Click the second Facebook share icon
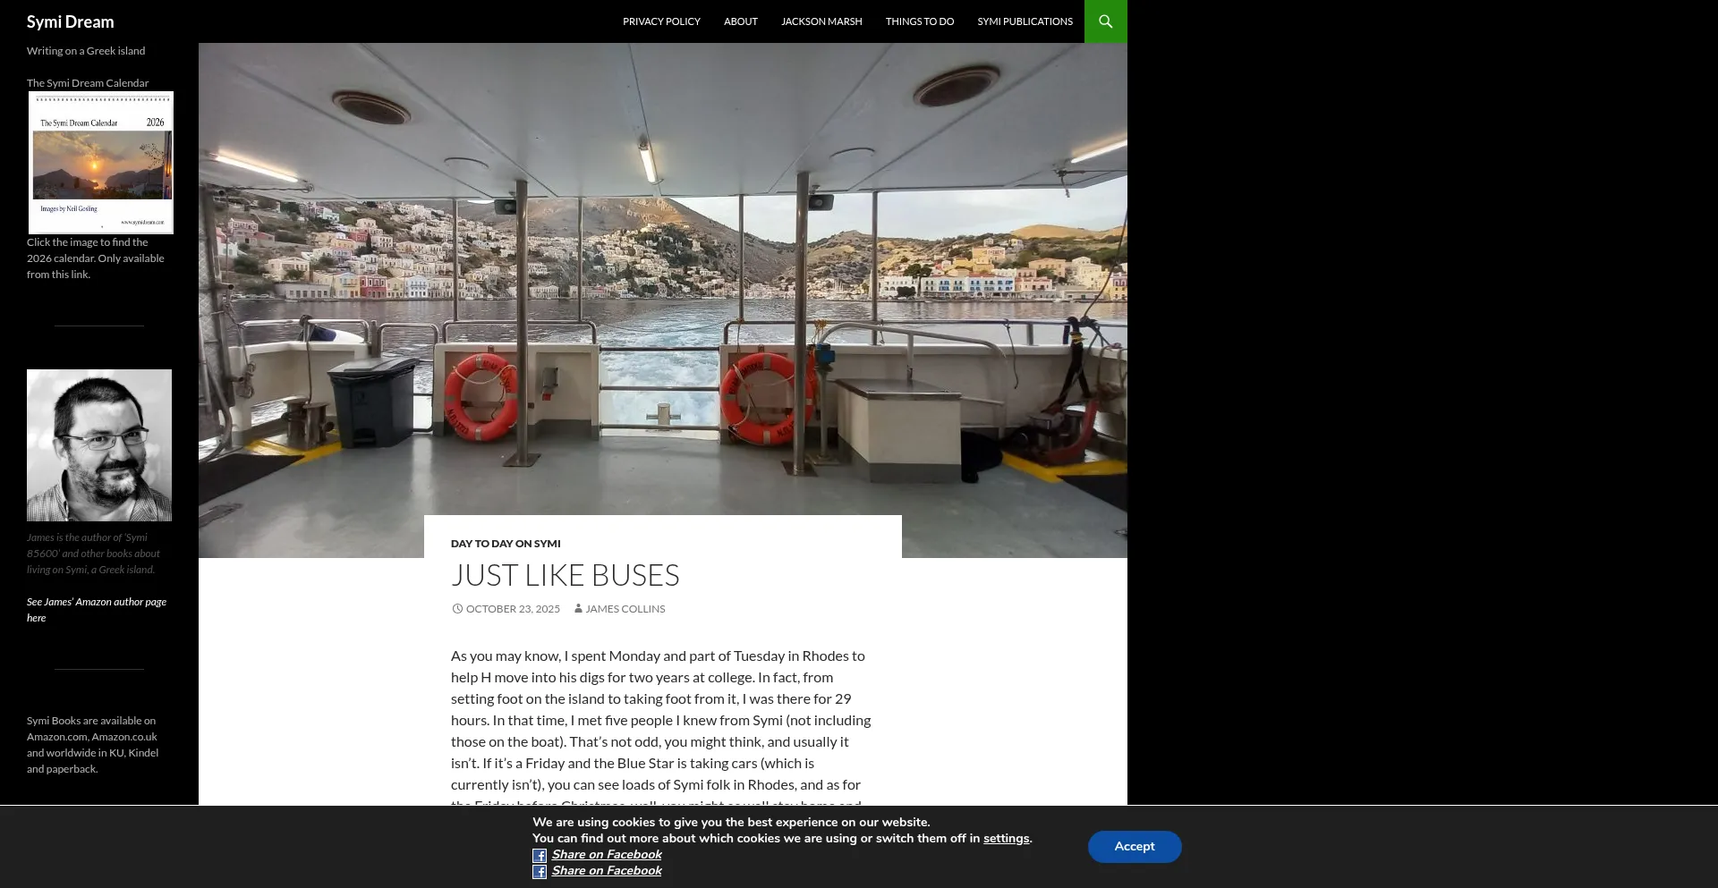Viewport: 1718px width, 888px height. (540, 872)
